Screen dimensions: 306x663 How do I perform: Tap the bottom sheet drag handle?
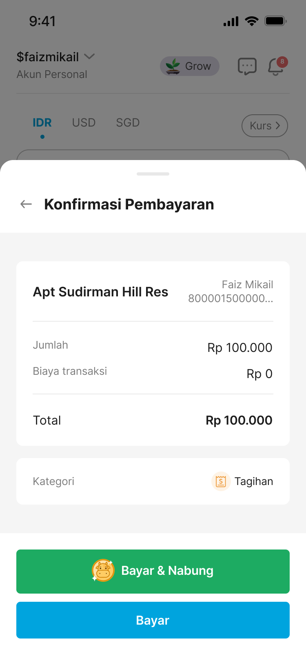pyautogui.click(x=153, y=174)
